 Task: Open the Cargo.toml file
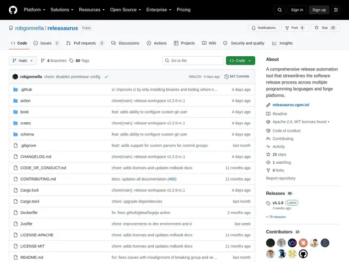[x=30, y=201]
